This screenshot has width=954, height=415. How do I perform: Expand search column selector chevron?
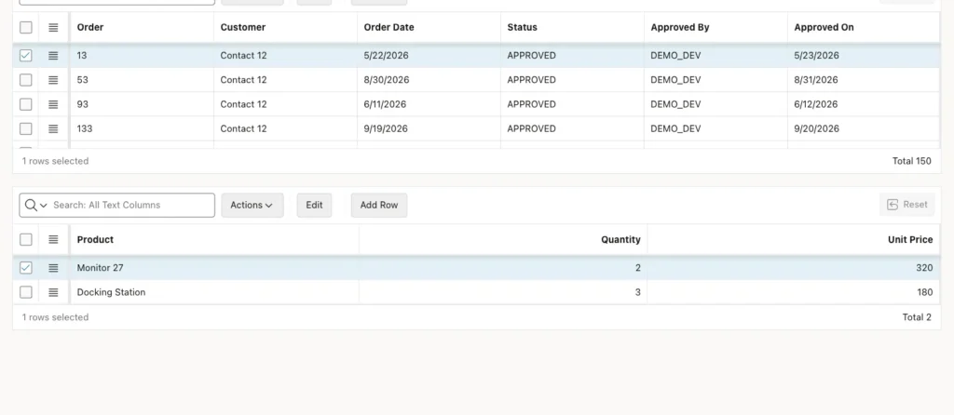(44, 206)
